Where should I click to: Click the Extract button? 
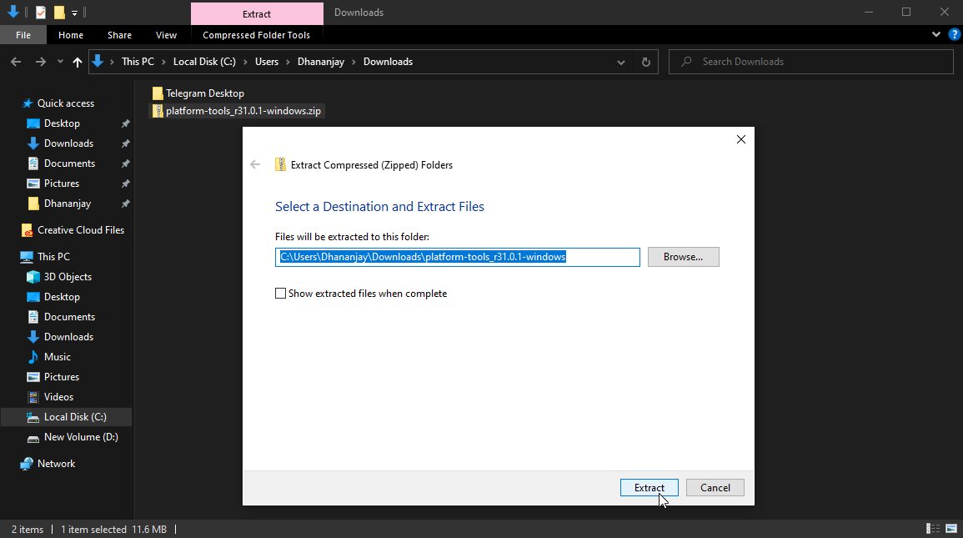(649, 487)
